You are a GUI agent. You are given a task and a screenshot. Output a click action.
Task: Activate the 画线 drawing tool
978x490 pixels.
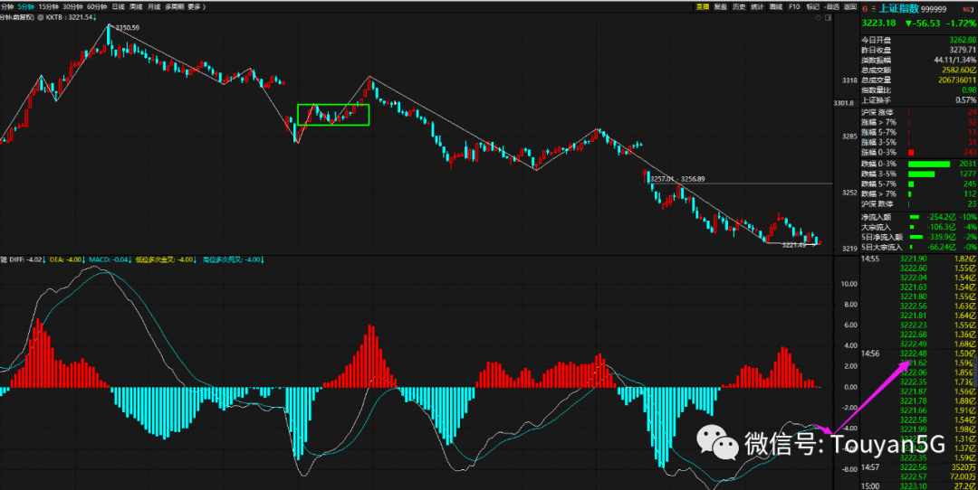pos(775,6)
